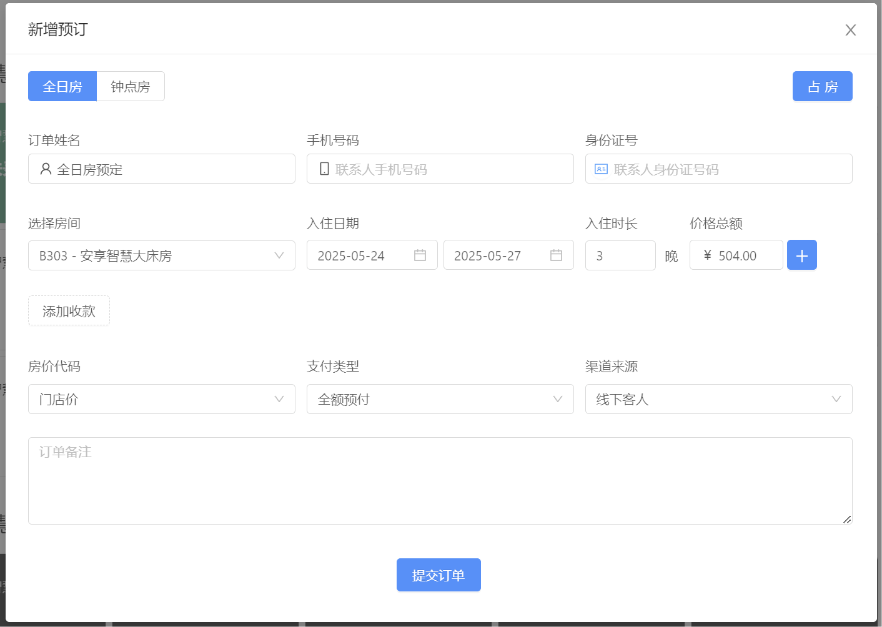Open the 支付类型 dropdown showing 全额预付
Viewport: 882px width, 627px height.
440,399
